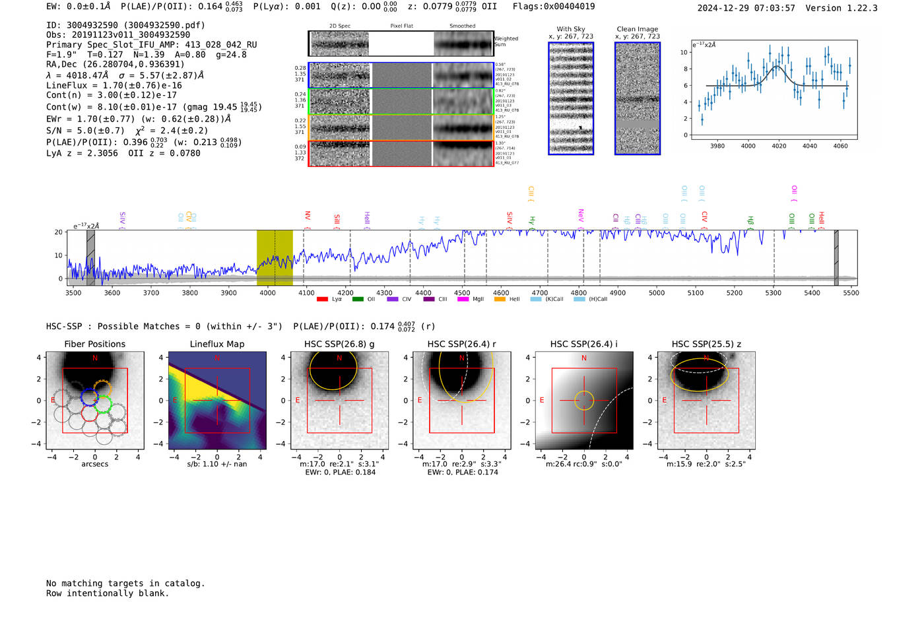
Task: Select the Row intentionally blank text
Action: 108,593
